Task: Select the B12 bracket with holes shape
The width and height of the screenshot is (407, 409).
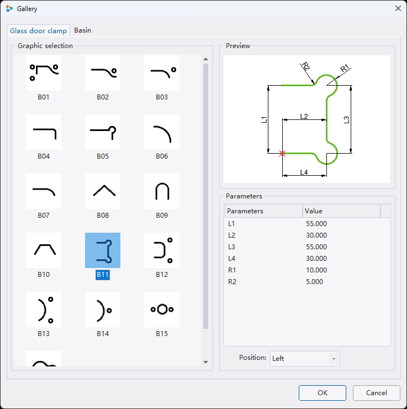Action: click(162, 250)
